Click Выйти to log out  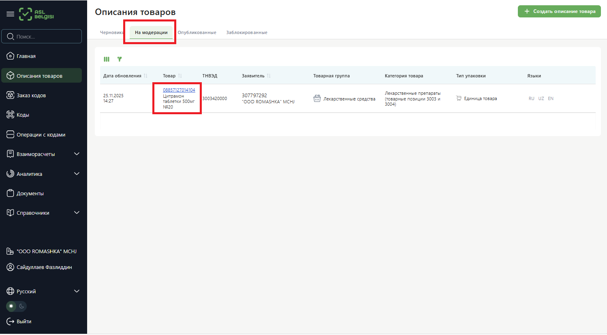coord(24,322)
